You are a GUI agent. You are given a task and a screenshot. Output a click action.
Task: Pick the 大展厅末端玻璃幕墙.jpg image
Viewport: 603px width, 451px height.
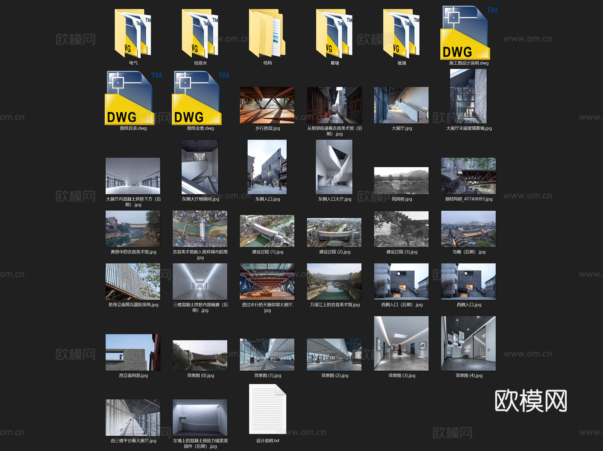[468, 96]
